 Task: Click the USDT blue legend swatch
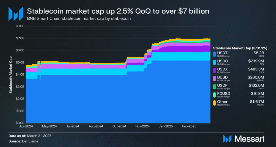click(x=214, y=54)
